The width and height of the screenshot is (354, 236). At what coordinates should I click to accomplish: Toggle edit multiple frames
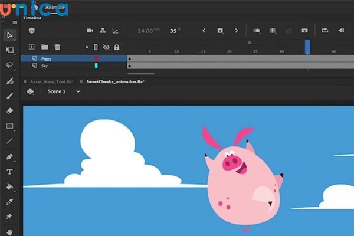pyautogui.click(x=273, y=31)
